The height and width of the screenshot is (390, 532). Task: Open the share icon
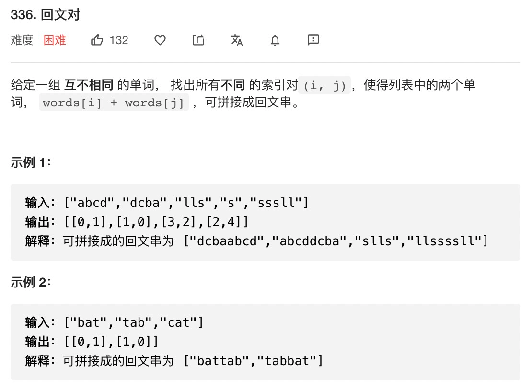click(x=198, y=40)
